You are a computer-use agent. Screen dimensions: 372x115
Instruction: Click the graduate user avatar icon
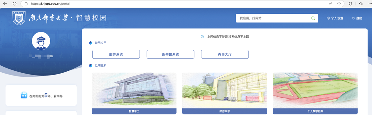tap(41, 41)
